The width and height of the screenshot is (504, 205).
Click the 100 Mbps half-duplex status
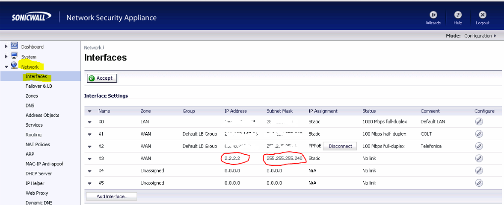pyautogui.click(x=384, y=134)
